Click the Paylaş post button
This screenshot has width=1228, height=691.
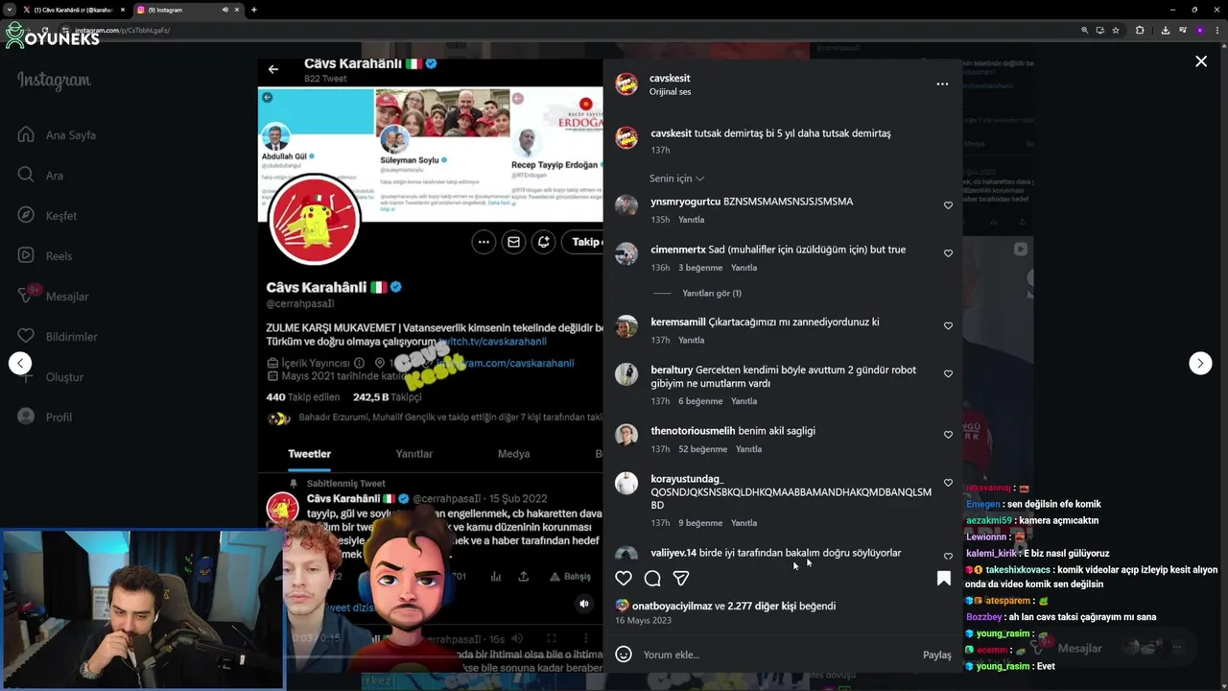coord(937,655)
